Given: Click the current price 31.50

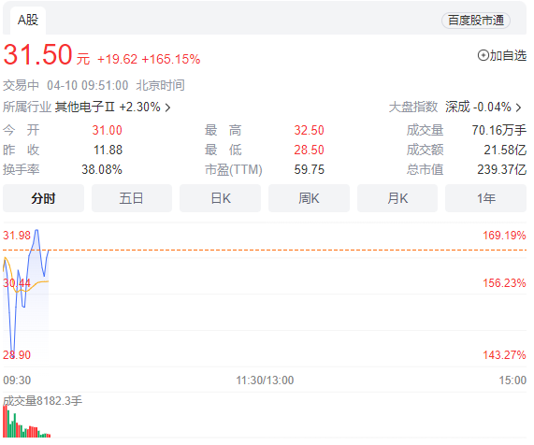Looking at the screenshot, I should click(37, 54).
